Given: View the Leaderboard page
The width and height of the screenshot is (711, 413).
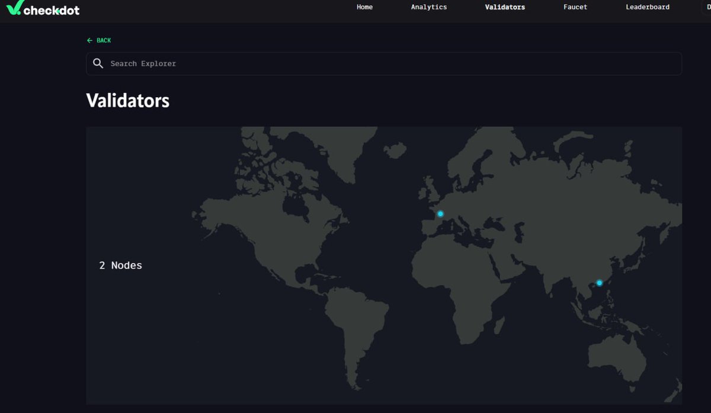Looking at the screenshot, I should (648, 7).
